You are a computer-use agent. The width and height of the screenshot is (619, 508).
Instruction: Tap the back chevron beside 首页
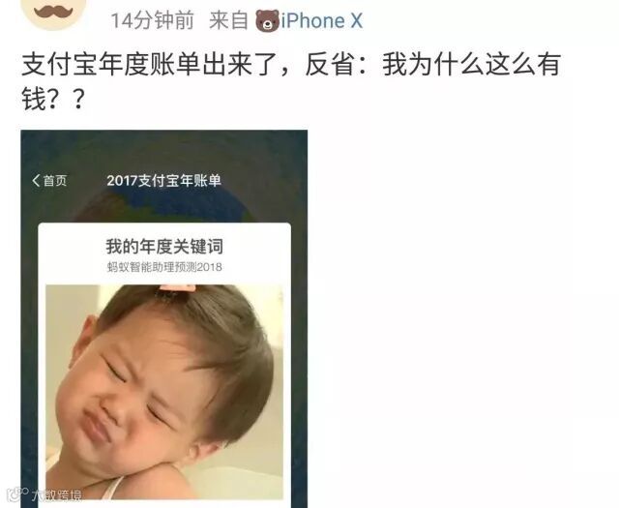pos(36,181)
